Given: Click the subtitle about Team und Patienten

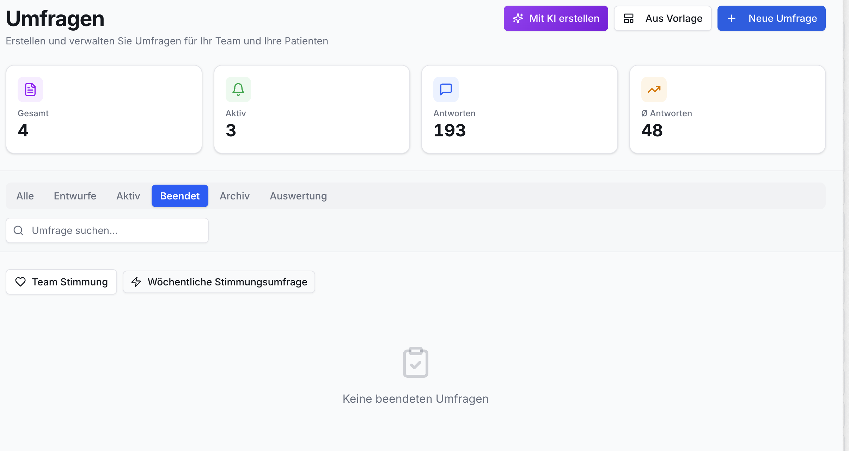Looking at the screenshot, I should pos(167,41).
